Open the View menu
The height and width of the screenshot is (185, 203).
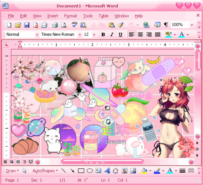coord(37,16)
